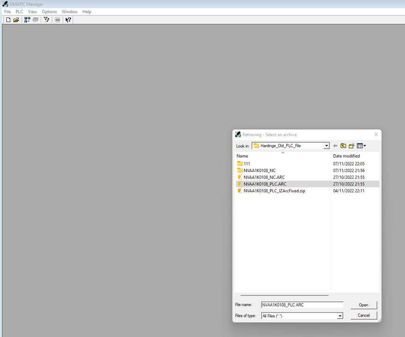The width and height of the screenshot is (405, 337).
Task: Select the NVAA1K0108_NC.ARC file name
Action: [264, 177]
